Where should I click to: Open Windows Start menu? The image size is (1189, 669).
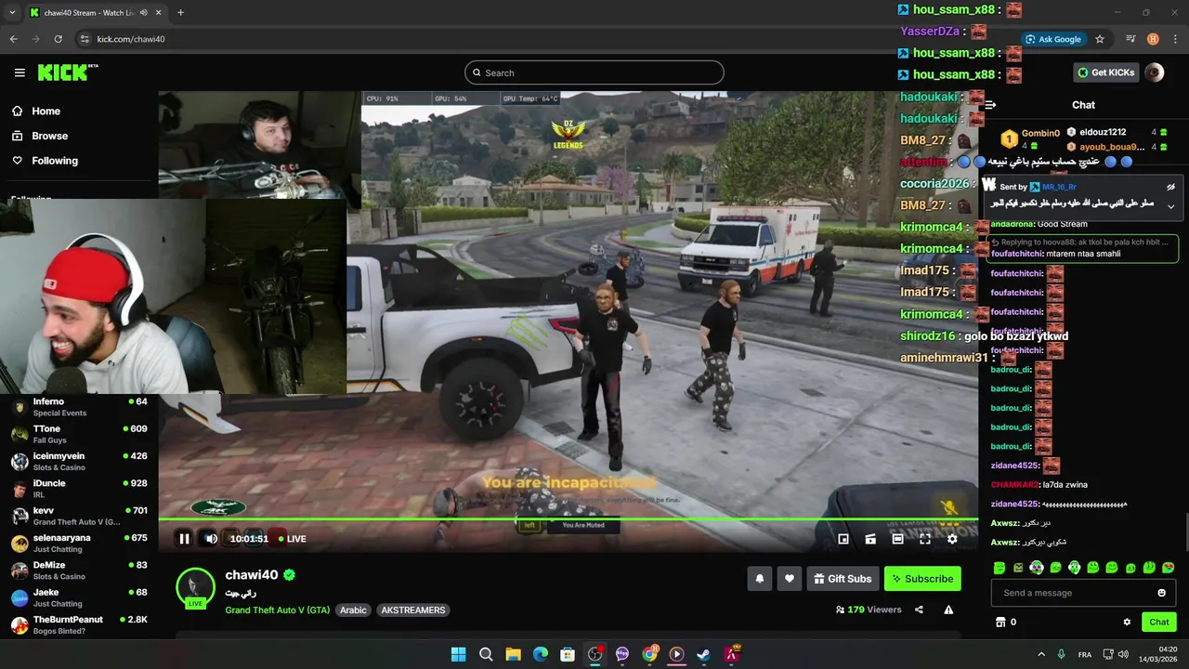pyautogui.click(x=458, y=654)
